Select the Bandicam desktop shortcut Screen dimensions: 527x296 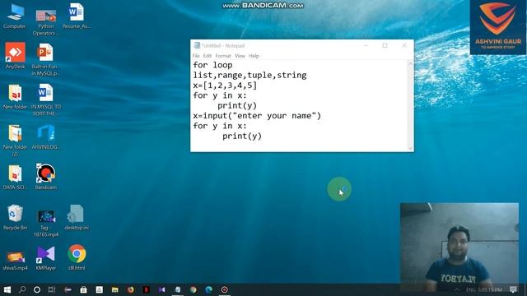pos(46,177)
